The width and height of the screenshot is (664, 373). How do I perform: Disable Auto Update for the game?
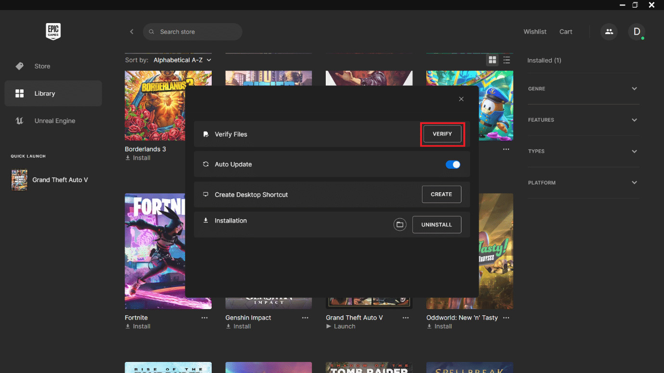[x=453, y=164]
